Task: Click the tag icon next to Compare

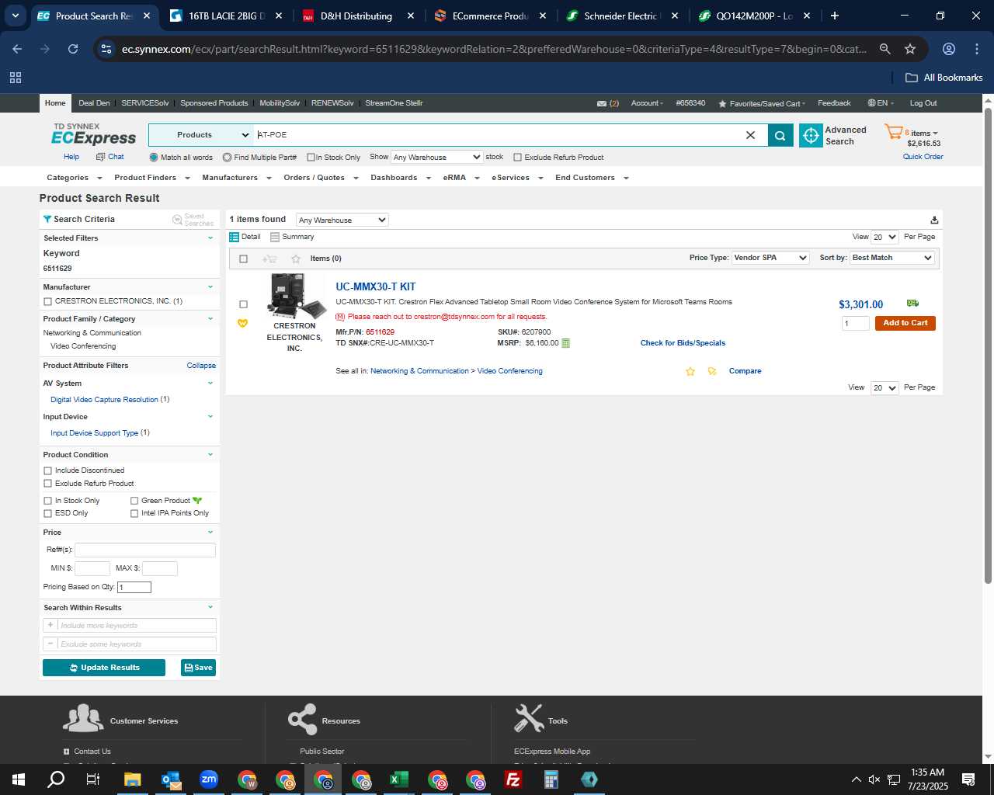Action: click(712, 371)
